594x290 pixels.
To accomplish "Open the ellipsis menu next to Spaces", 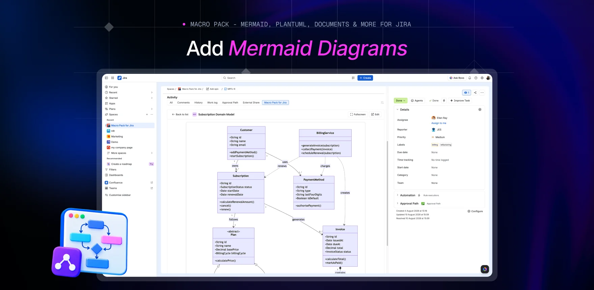I will click(x=152, y=114).
